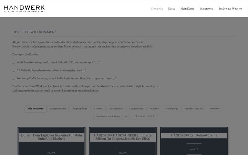Filter by Masken category
This screenshot has width=248, height=155.
(155, 108)
